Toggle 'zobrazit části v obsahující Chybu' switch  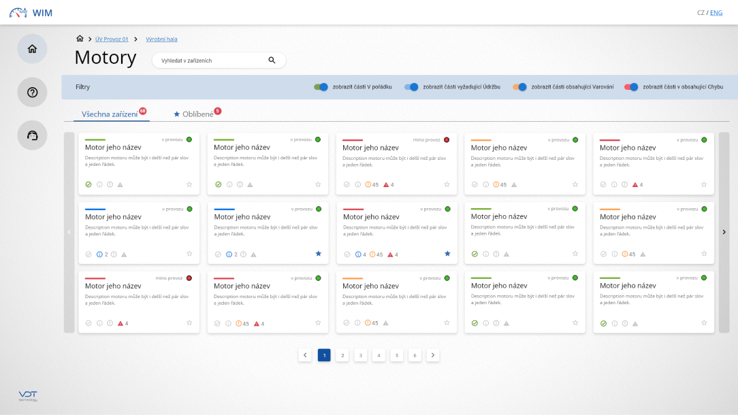(631, 87)
